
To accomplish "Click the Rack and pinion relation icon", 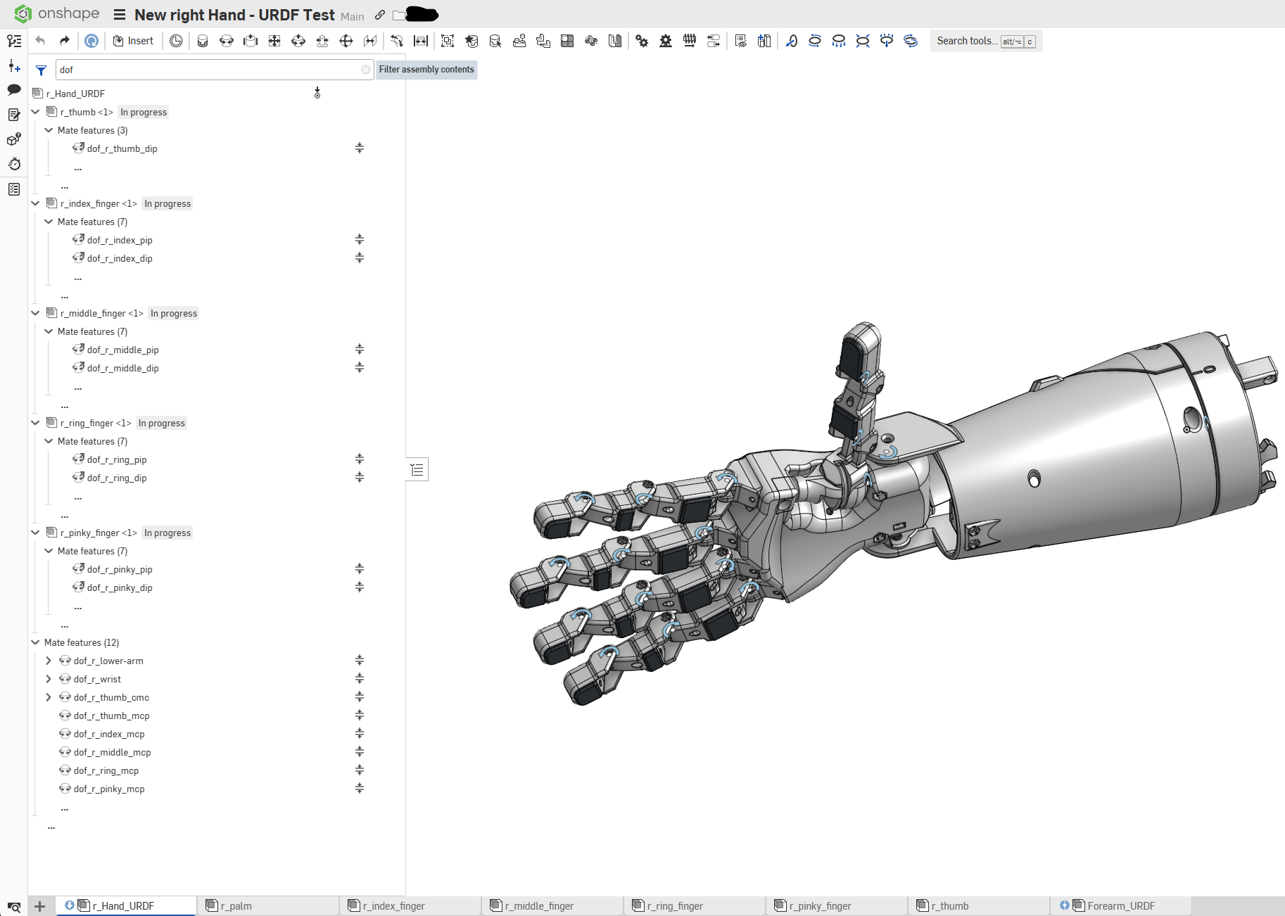I will 666,41.
